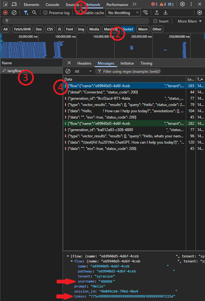The width and height of the screenshot is (205, 301).
Task: Filter requests by Media type
Action: [94, 29]
